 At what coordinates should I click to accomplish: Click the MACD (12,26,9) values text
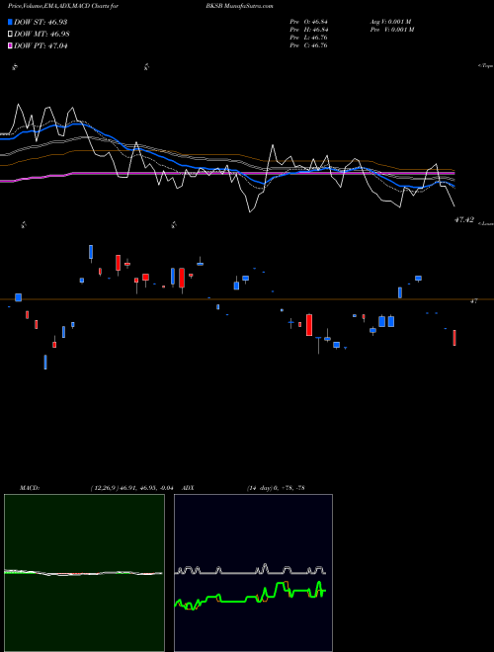pyautogui.click(x=131, y=488)
